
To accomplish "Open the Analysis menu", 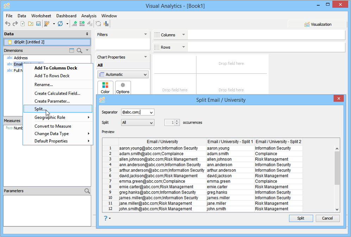I will tap(89, 16).
